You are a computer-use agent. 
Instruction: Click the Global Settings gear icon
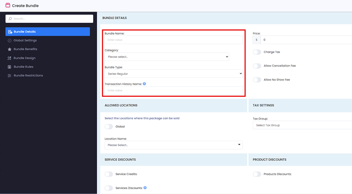point(9,41)
